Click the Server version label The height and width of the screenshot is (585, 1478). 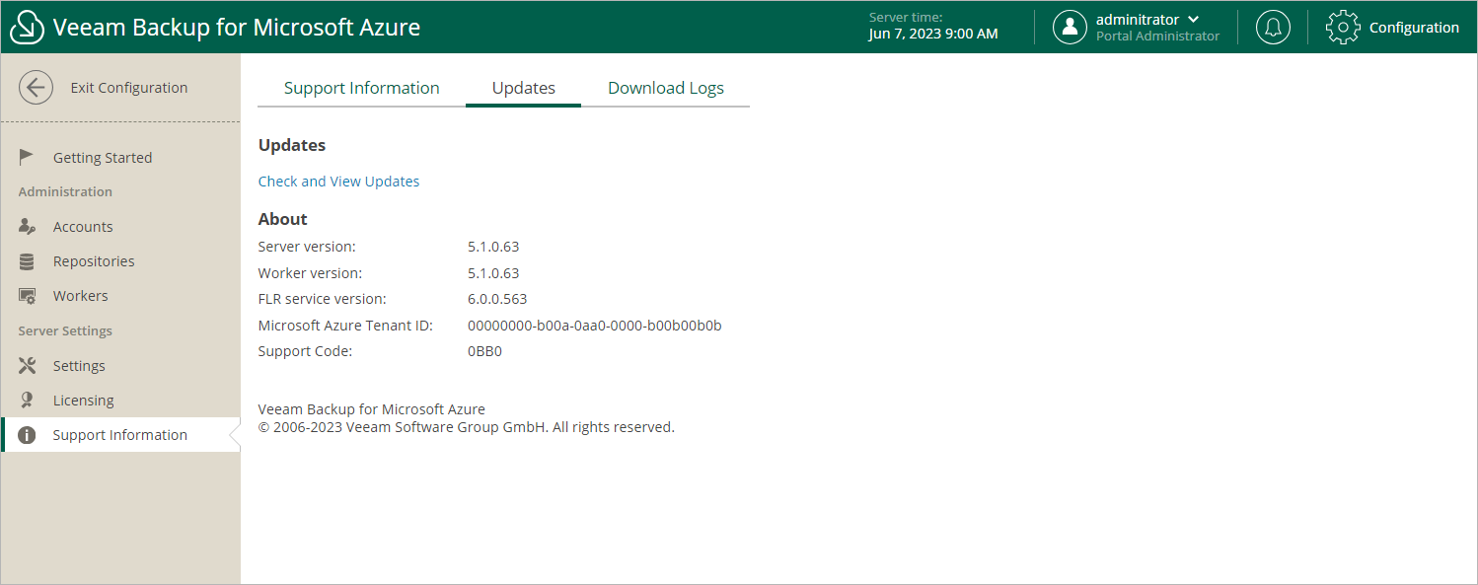click(307, 247)
